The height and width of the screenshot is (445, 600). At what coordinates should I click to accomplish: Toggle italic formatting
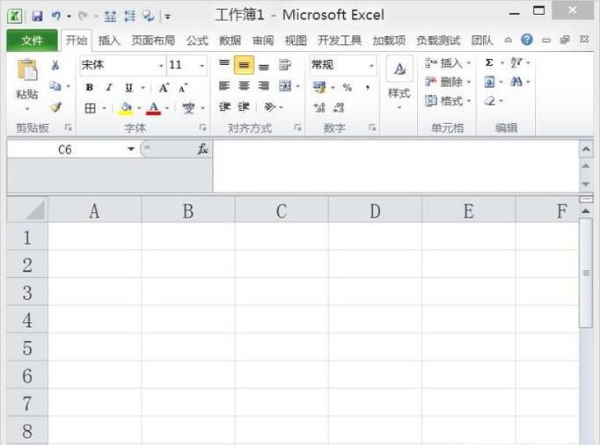(x=109, y=87)
